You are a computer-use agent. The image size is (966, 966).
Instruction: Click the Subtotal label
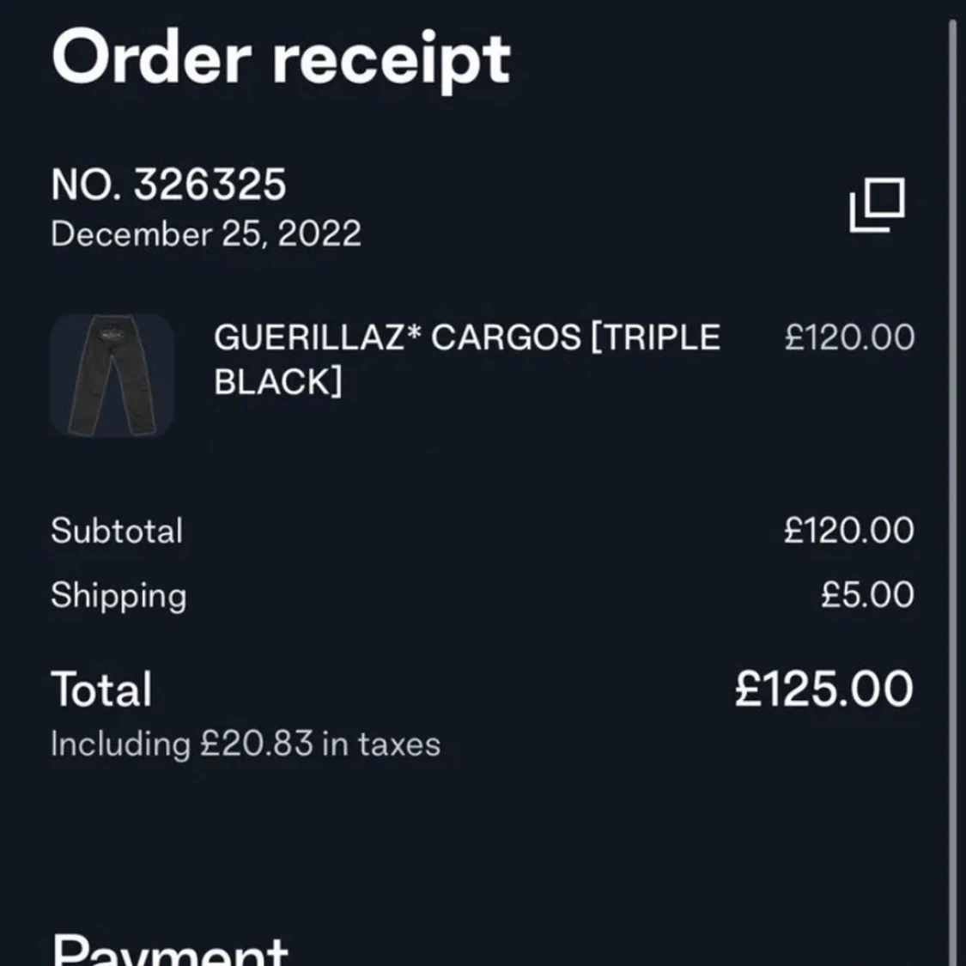(x=117, y=531)
